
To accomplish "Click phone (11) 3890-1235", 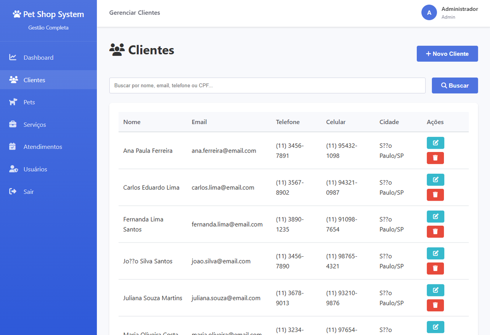I will (x=290, y=224).
